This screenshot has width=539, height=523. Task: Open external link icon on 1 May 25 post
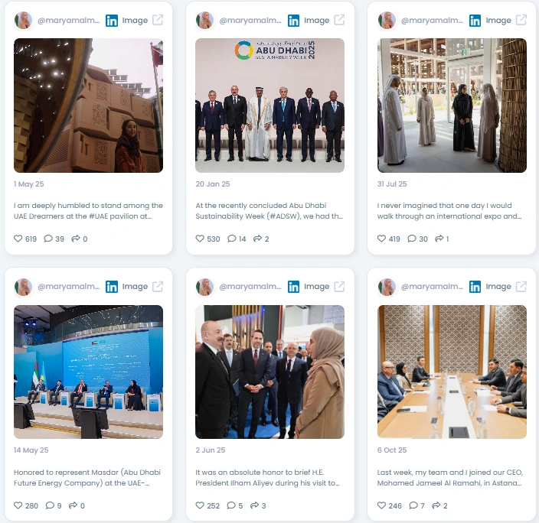click(158, 20)
